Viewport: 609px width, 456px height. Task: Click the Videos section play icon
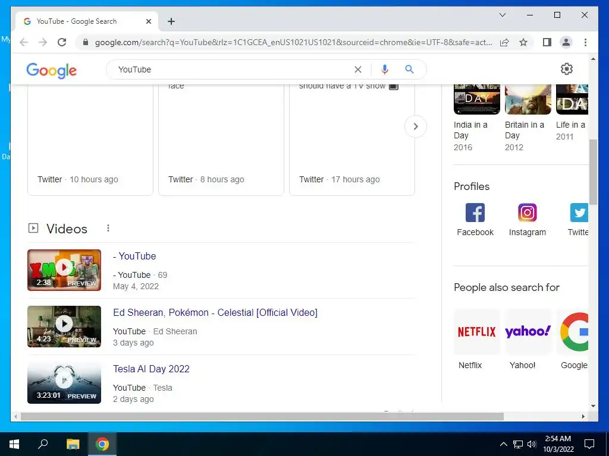[x=33, y=228]
